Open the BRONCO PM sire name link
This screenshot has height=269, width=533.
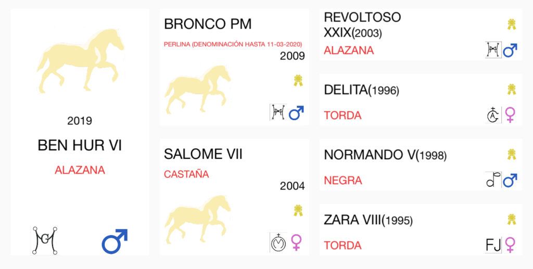point(208,24)
